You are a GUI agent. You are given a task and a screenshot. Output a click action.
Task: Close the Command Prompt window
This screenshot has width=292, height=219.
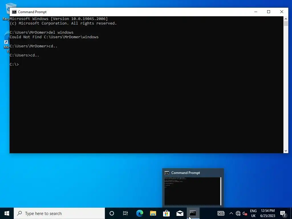point(282,12)
